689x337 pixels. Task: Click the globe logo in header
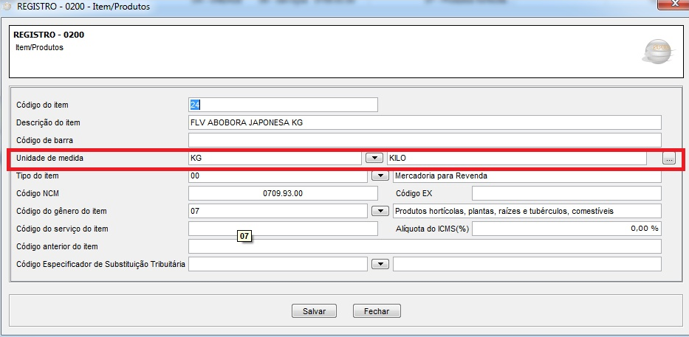(x=655, y=51)
